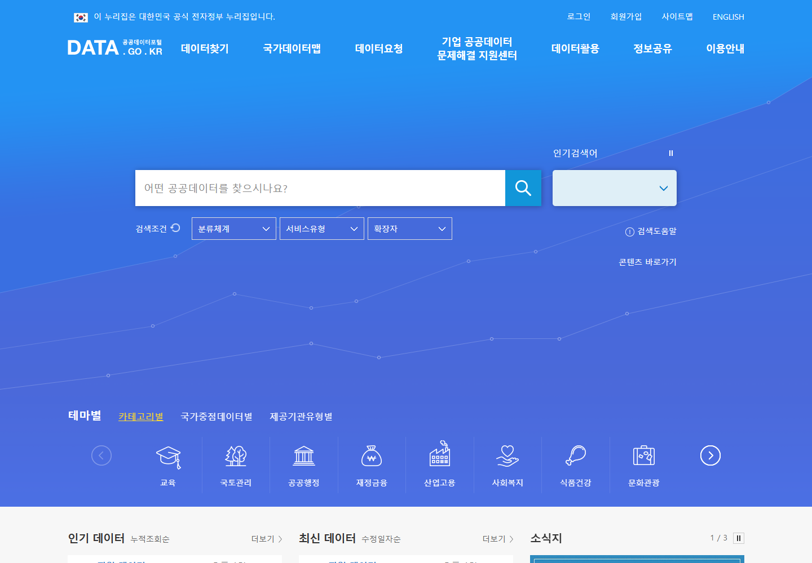Click 더보기 next to 최신 데이터
The image size is (812, 563).
click(498, 539)
